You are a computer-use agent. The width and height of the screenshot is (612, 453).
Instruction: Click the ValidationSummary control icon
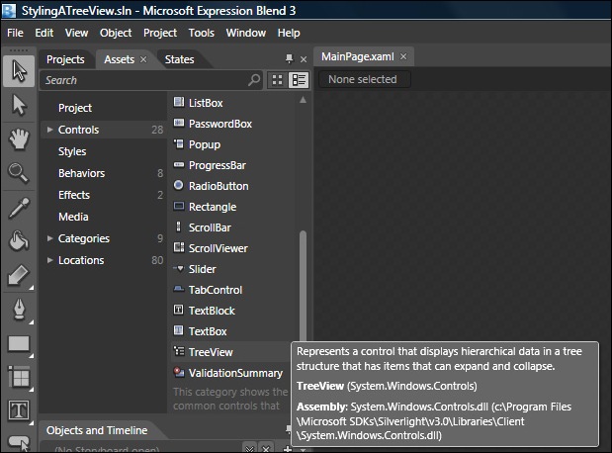click(179, 372)
